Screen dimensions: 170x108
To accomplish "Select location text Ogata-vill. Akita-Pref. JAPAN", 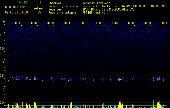I will [x=106, y=6].
